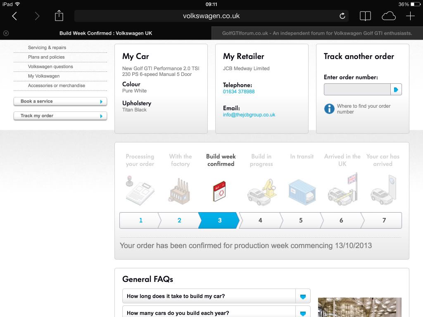Select the car with UK flag illustration
The height and width of the screenshot is (317, 423).
(x=342, y=189)
